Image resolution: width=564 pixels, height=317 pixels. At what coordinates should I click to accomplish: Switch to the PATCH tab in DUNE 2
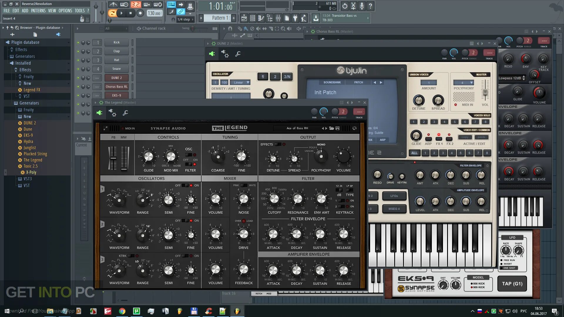[x=358, y=82]
